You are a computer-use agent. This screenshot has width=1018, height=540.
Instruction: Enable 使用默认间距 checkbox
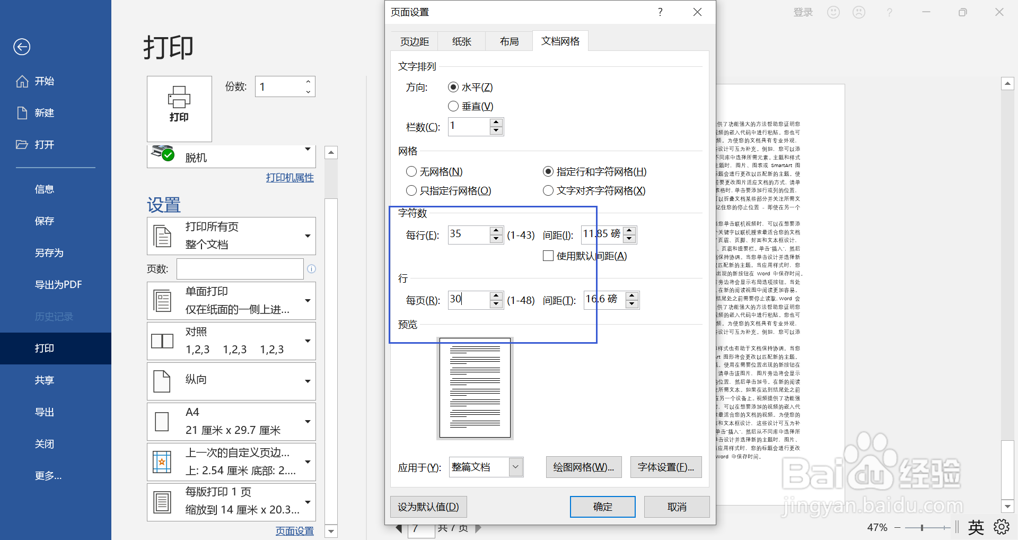click(548, 256)
